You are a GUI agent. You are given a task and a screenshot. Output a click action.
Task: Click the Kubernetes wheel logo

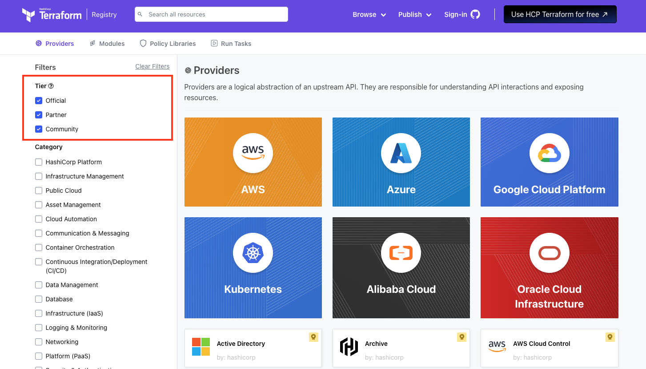click(253, 253)
